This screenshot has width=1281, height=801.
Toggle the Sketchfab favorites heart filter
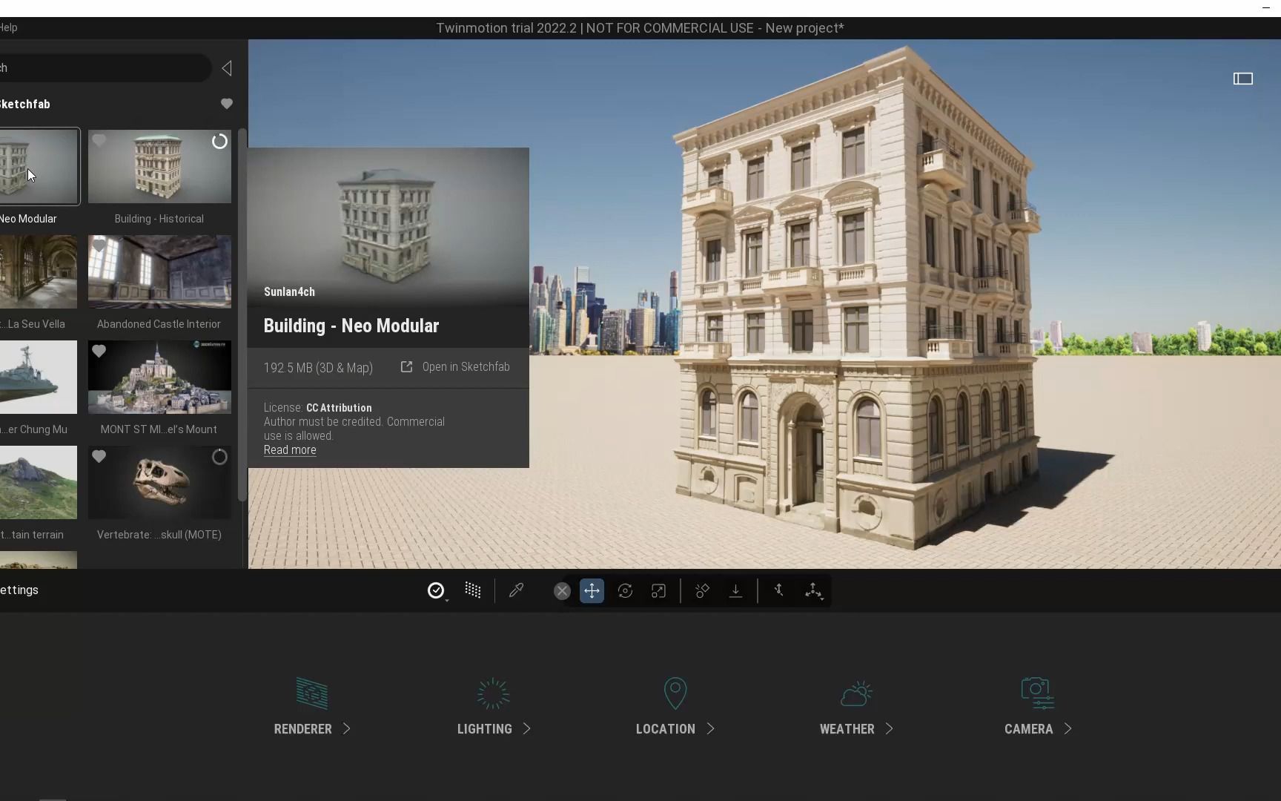click(226, 104)
